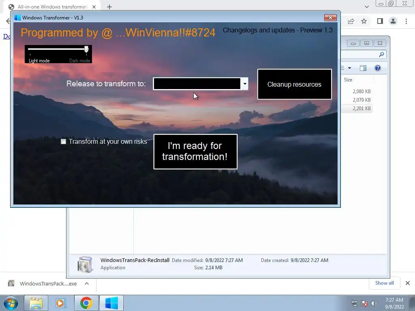Open the Release to transform to dropdown arrow
Screen dimensions: 415x311
click(245, 84)
